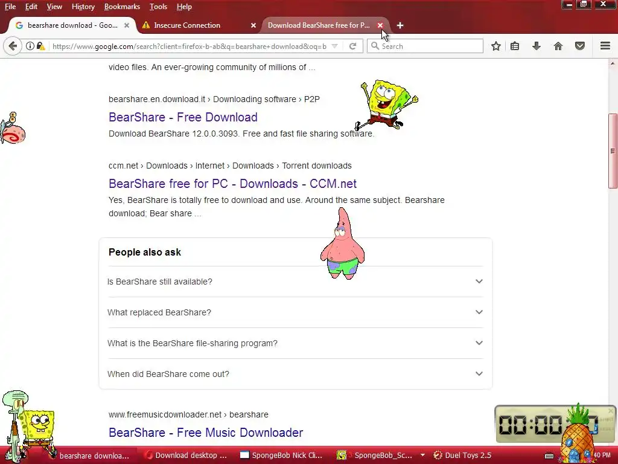Expand 'What is the BearShare file-sharing program?'

coord(295,343)
